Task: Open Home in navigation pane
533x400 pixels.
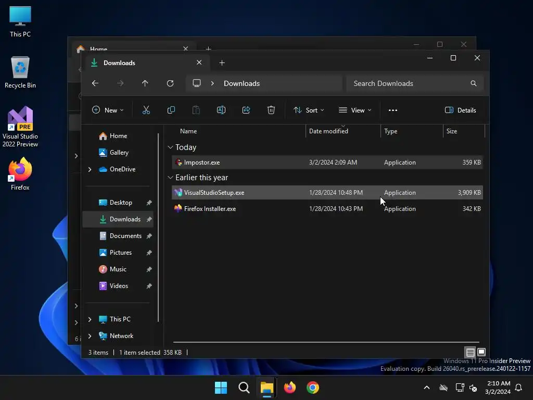Action: click(118, 136)
